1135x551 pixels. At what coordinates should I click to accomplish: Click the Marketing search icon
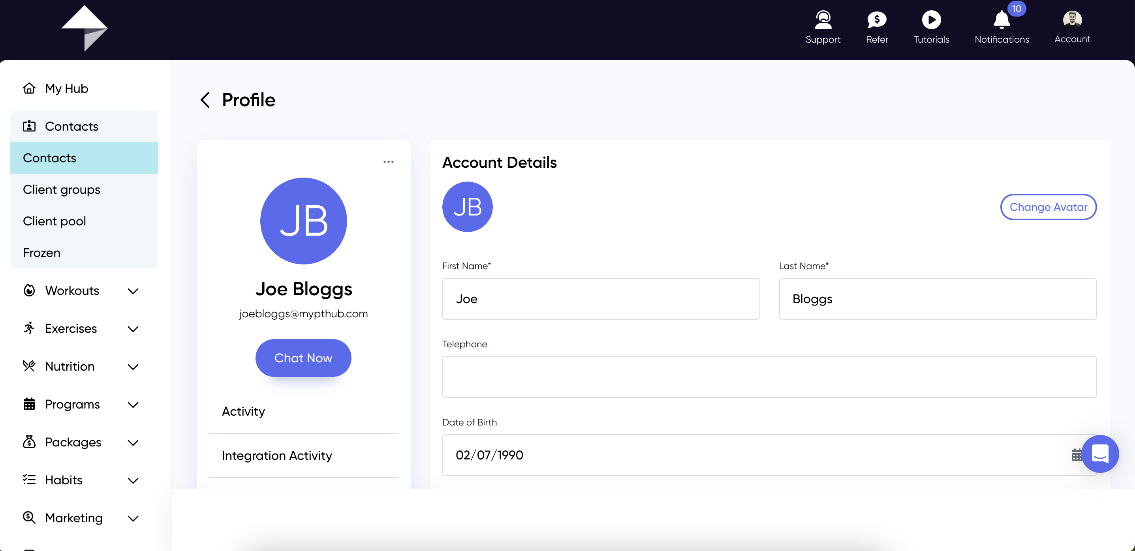pos(29,518)
